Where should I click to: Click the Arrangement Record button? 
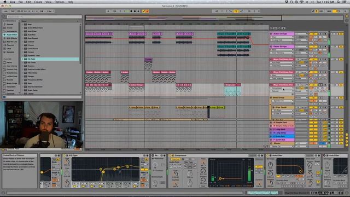click(x=138, y=11)
